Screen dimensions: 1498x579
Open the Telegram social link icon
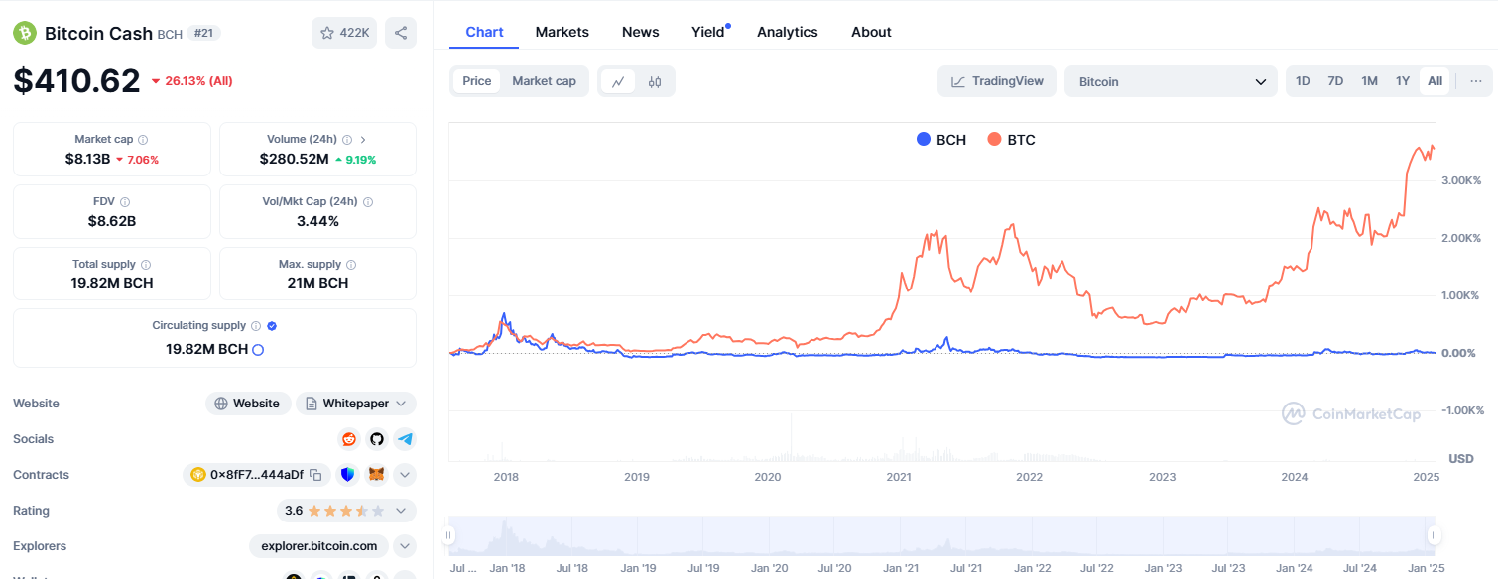404,439
